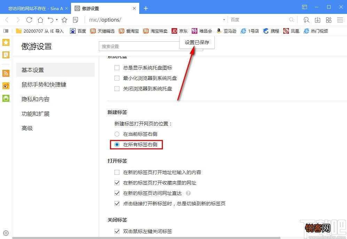
Task: Reload the page with the refresh icon
Action: pyautogui.click(x=29, y=20)
